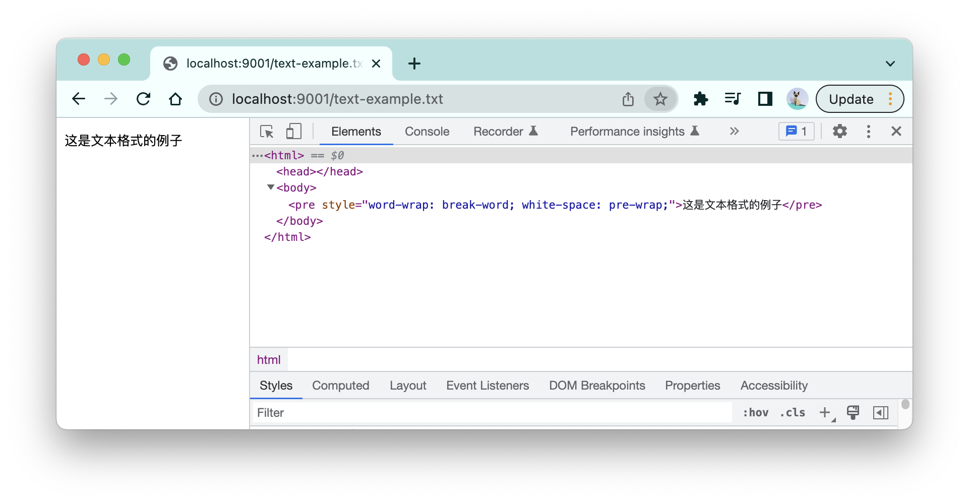
Task: Go back with the browser back arrow
Action: point(79,99)
